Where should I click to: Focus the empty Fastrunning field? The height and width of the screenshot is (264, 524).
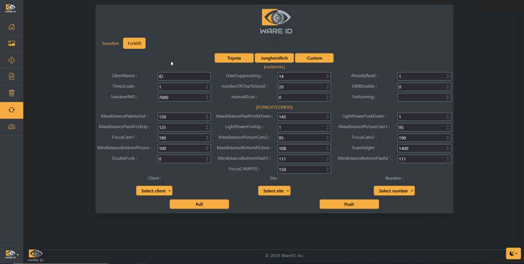(x=421, y=98)
